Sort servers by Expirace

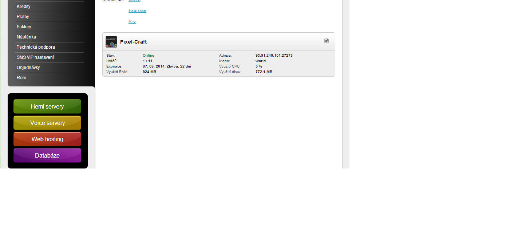click(137, 10)
